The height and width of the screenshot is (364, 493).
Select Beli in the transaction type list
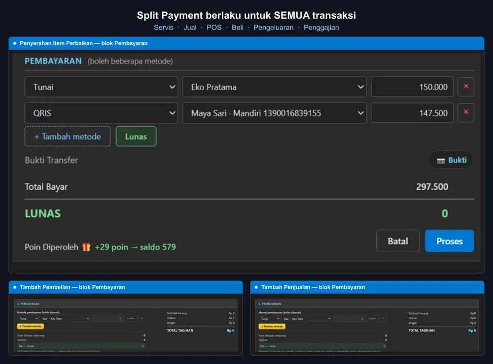238,28
